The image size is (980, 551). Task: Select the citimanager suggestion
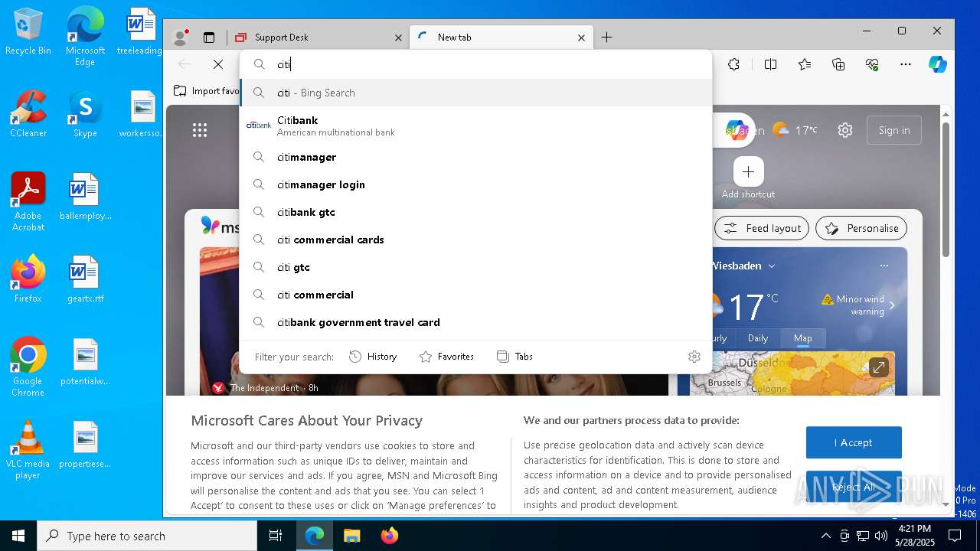click(475, 157)
